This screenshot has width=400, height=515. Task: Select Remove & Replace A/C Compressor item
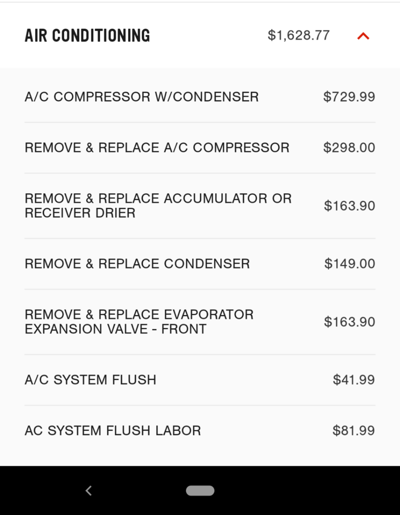click(157, 148)
